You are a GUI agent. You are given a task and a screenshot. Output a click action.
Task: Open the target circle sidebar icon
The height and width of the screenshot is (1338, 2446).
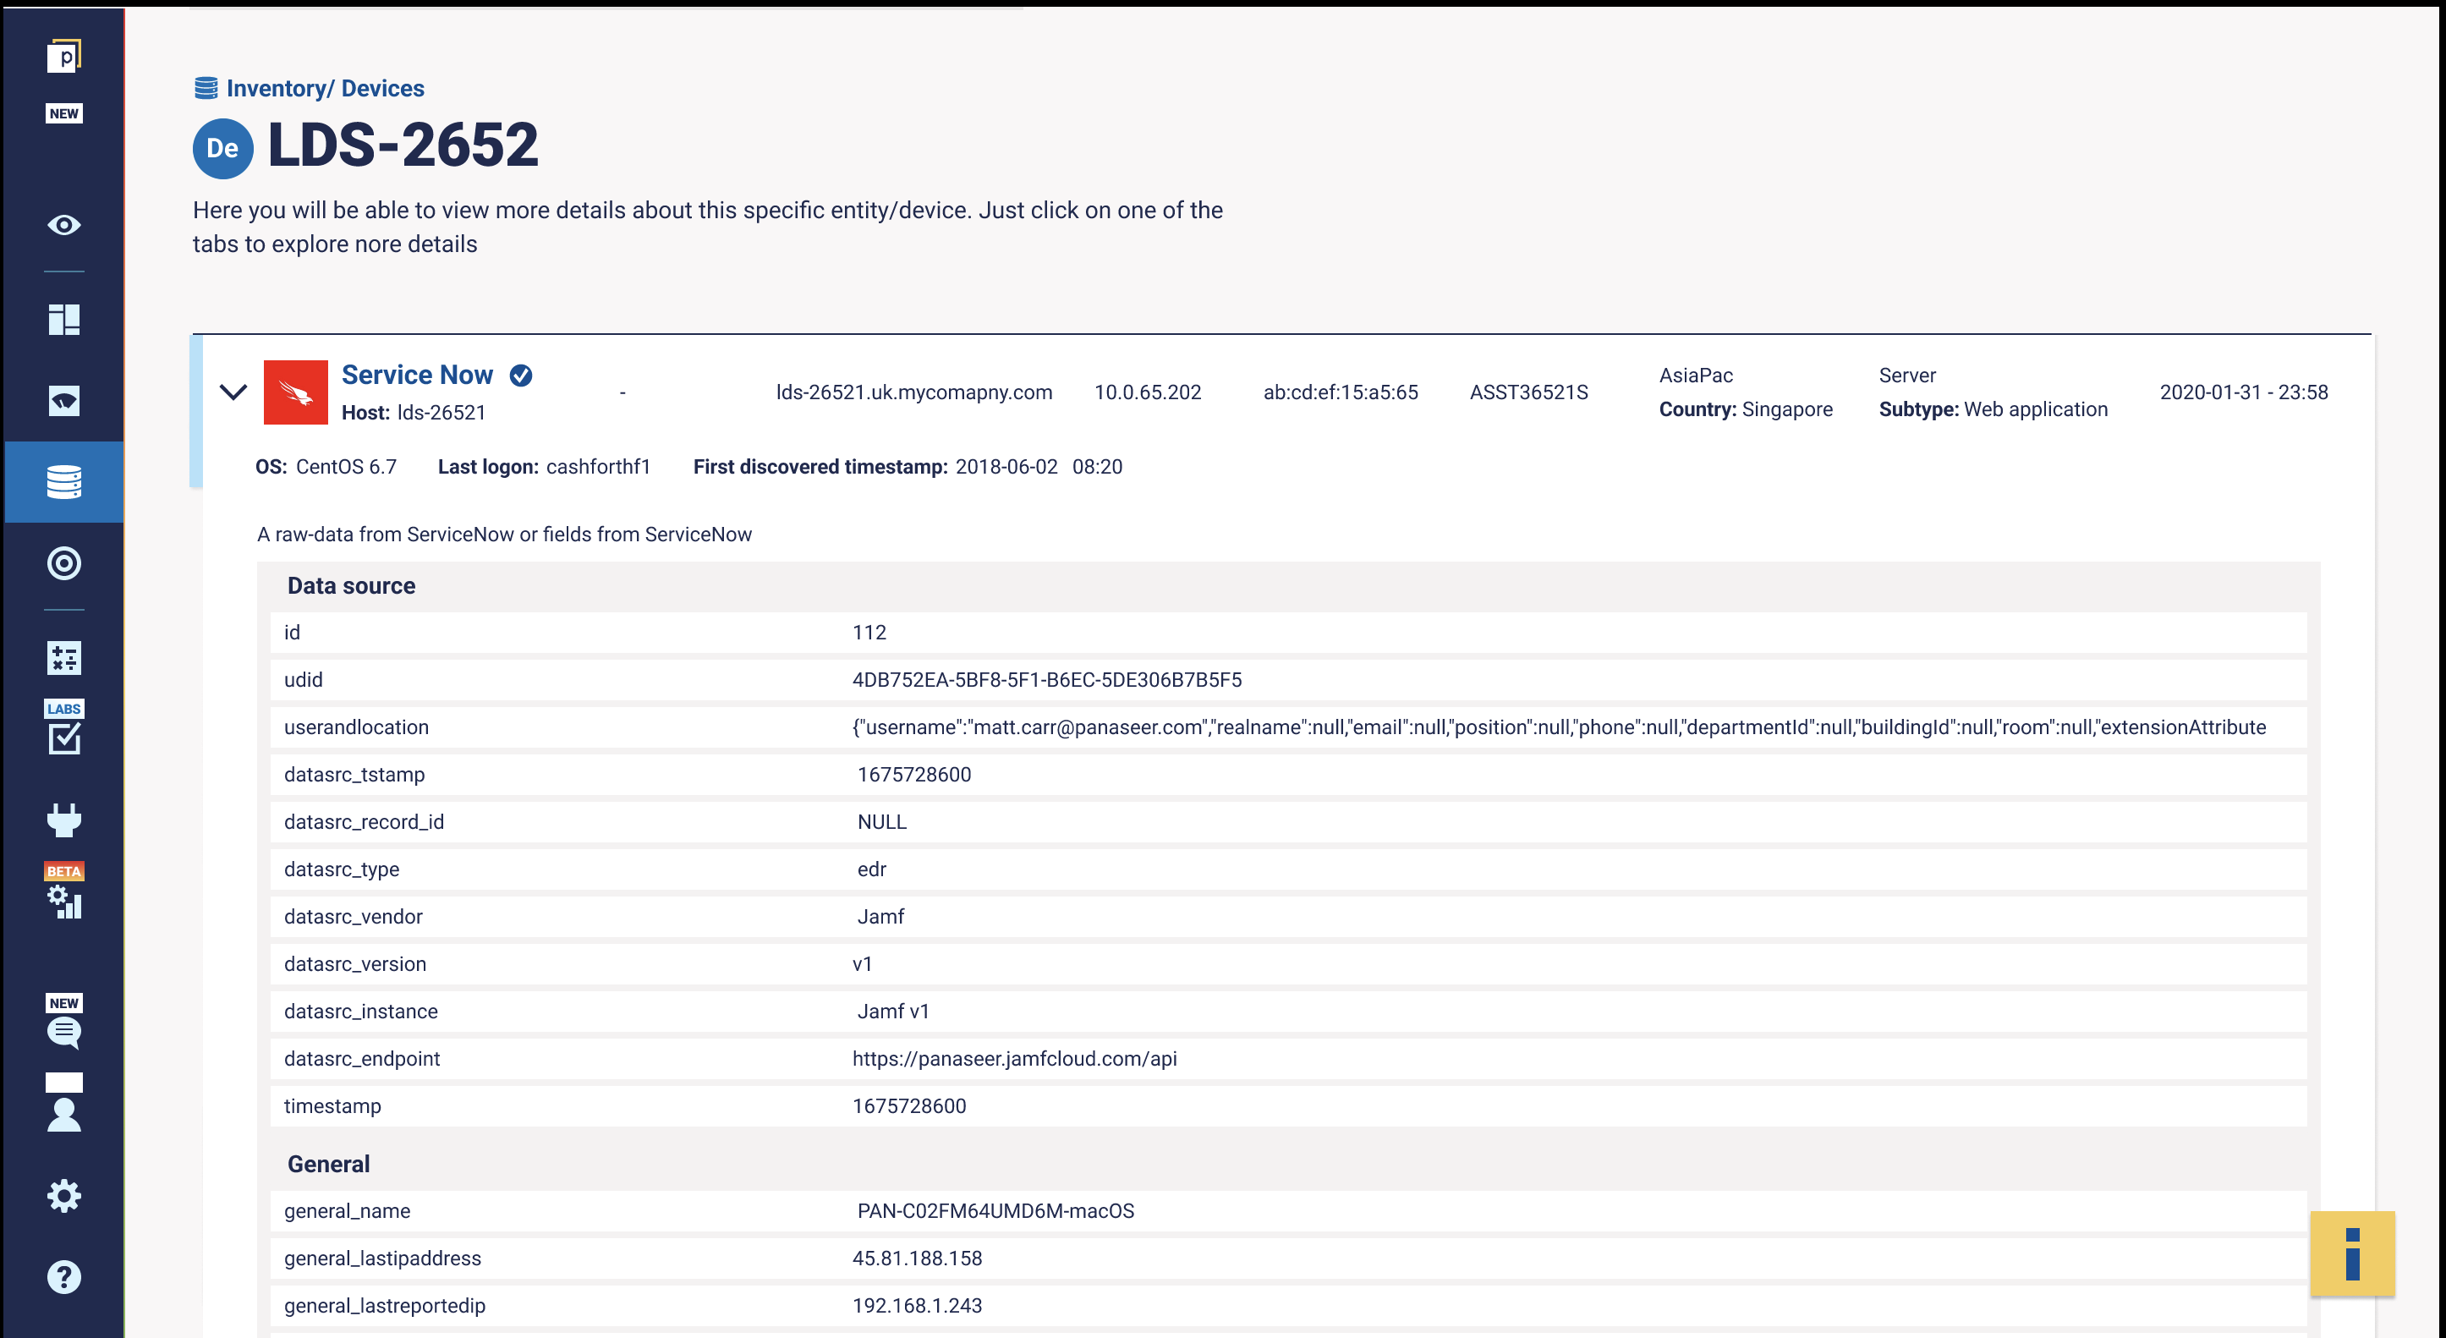63,563
